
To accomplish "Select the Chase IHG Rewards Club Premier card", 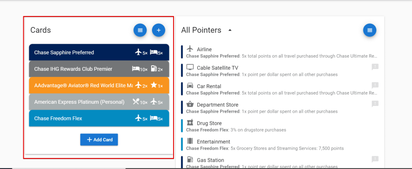I will (99, 69).
